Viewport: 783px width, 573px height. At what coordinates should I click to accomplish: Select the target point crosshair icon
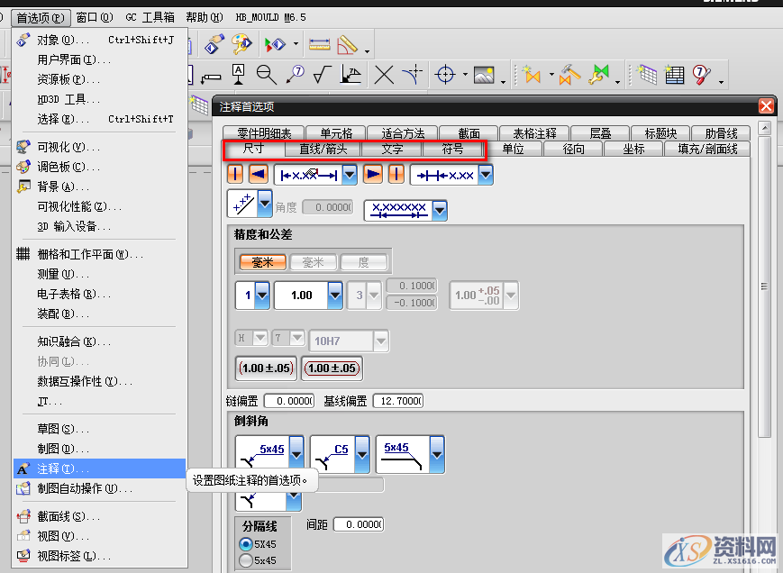pyautogui.click(x=444, y=75)
